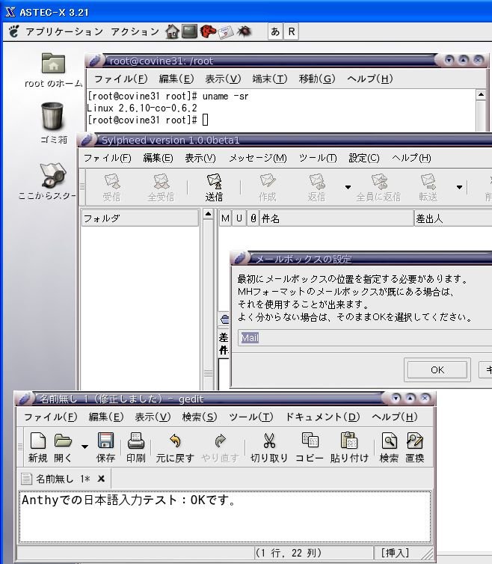Click folder pane scrollbar up arrow

coord(208,214)
